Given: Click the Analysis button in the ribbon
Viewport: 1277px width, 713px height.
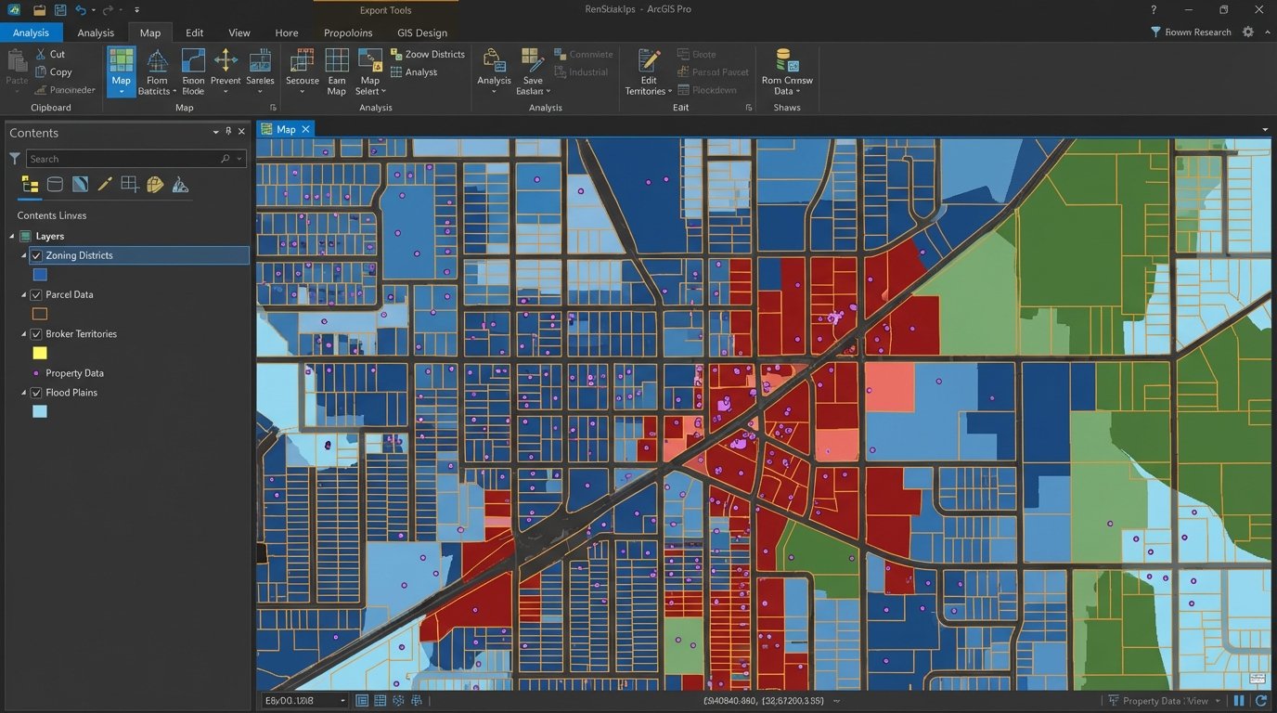Looking at the screenshot, I should tap(494, 71).
